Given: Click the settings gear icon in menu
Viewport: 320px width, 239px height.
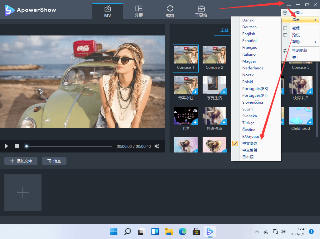Looking at the screenshot, I should 285,13.
